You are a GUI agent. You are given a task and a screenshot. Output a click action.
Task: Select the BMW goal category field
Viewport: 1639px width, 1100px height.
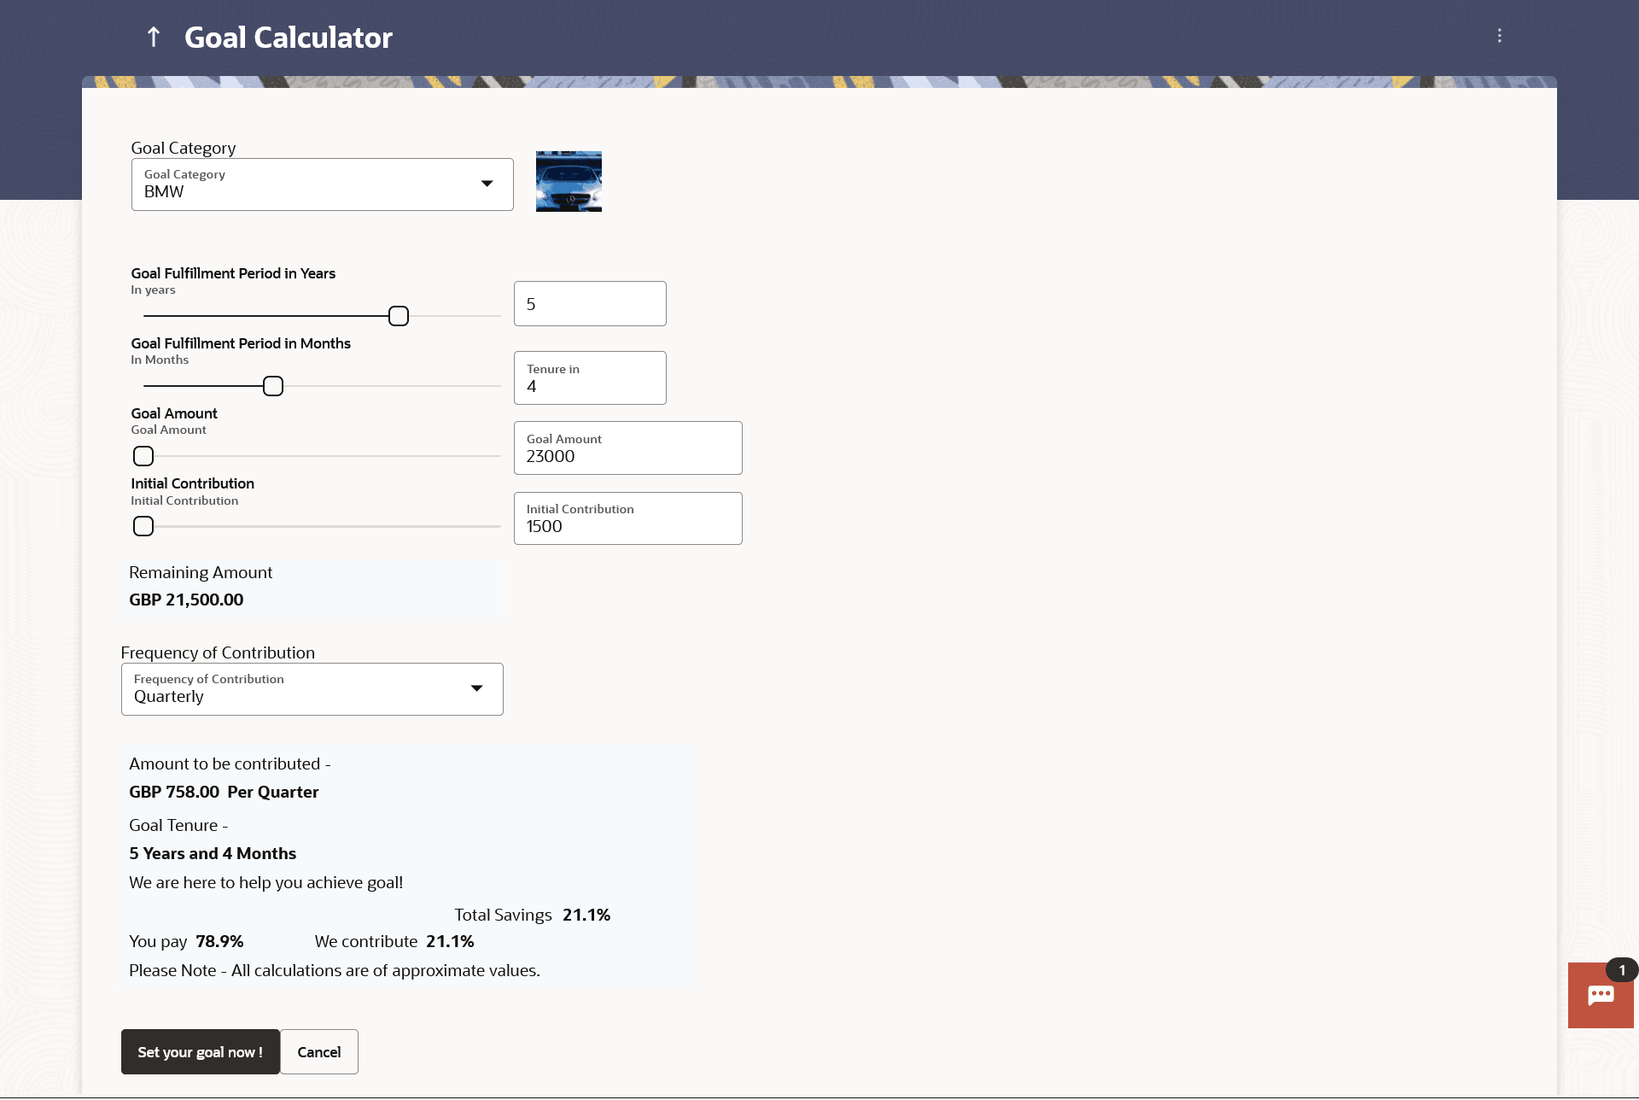click(307, 184)
